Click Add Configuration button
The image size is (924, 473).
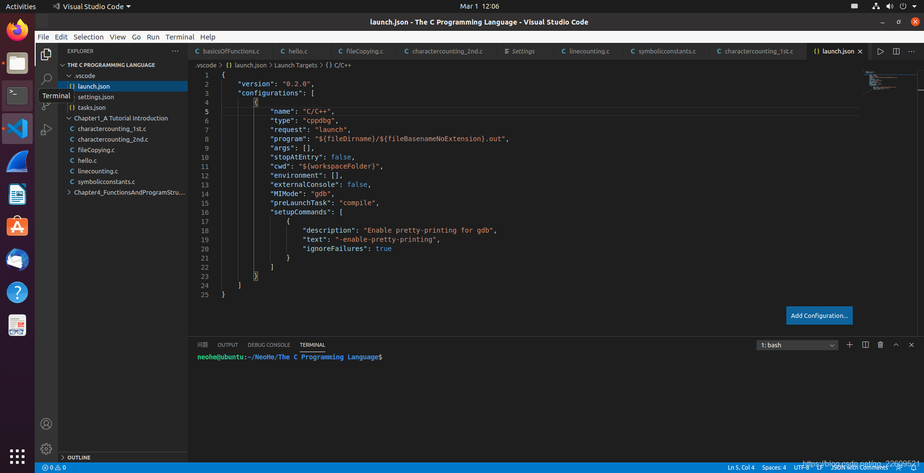pyautogui.click(x=819, y=315)
